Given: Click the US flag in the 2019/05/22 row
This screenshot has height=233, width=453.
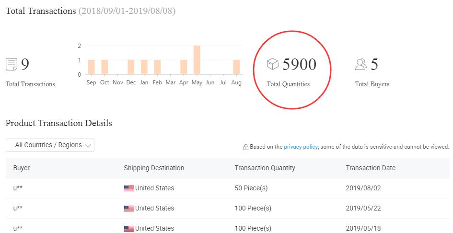Looking at the screenshot, I should coord(129,209).
